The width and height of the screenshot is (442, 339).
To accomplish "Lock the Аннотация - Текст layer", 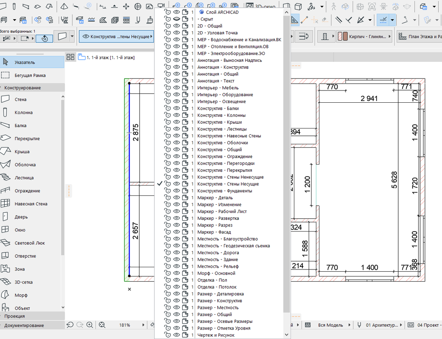I will pyautogui.click(x=168, y=81).
